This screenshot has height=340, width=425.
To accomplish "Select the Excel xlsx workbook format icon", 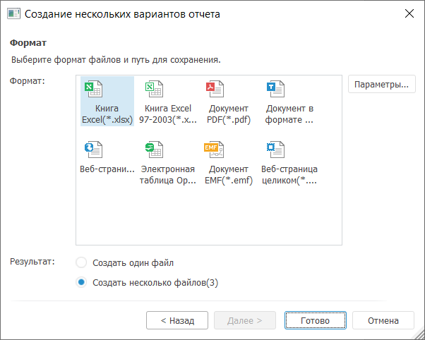I will click(93, 89).
